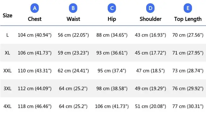
Task: Click the 104 cm chest value for L
Action: [35, 35]
